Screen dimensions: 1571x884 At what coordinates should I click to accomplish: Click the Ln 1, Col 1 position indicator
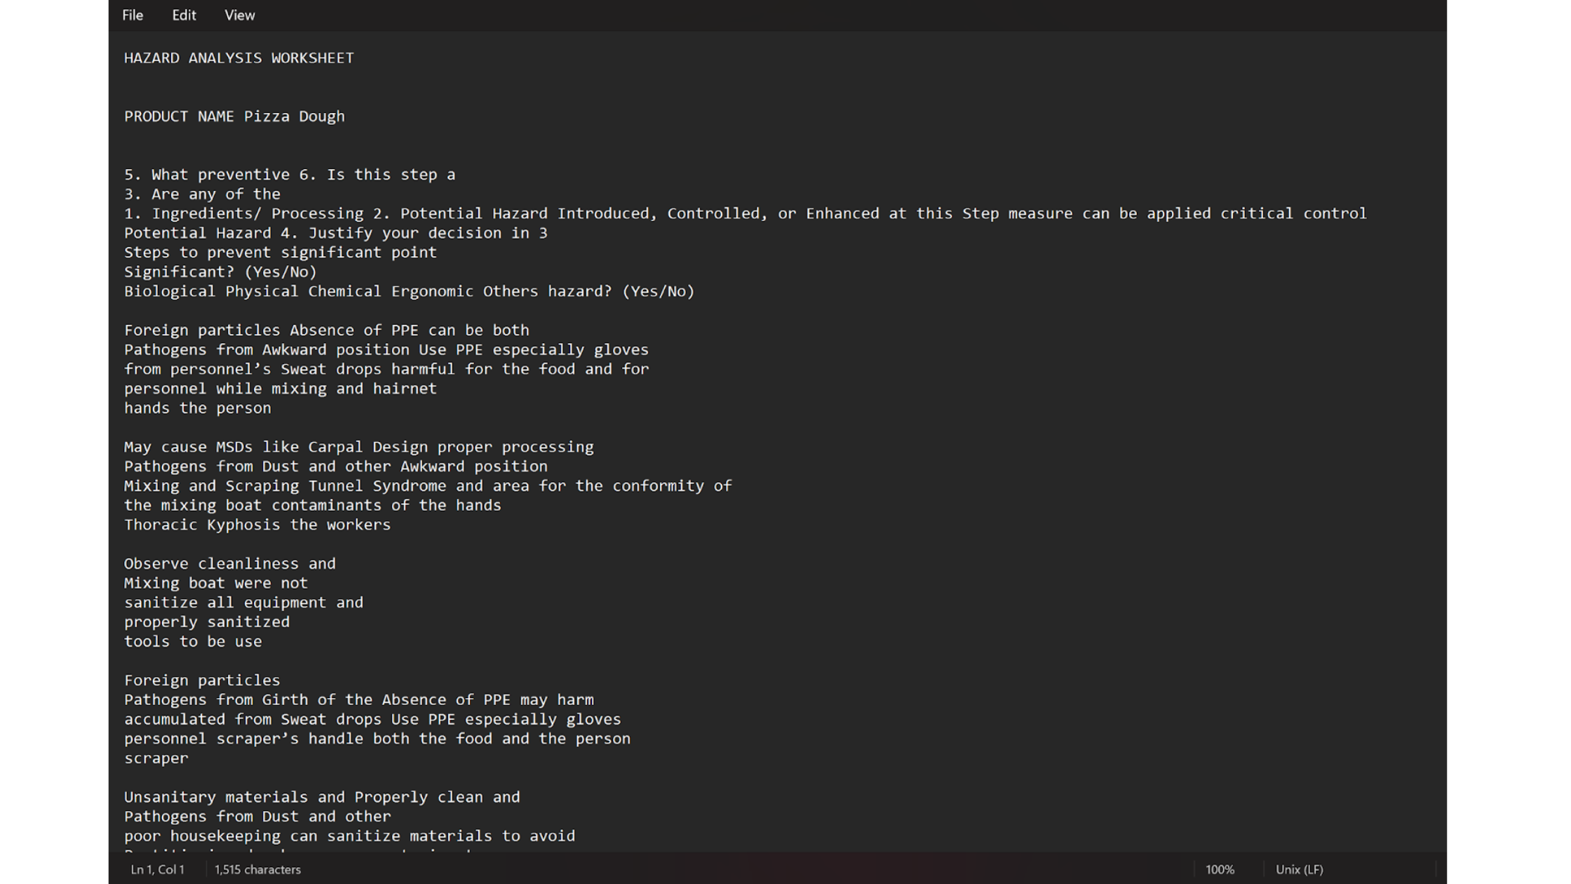[x=157, y=869]
